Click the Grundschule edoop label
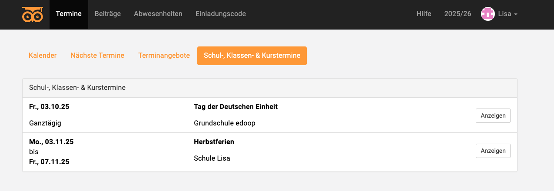The width and height of the screenshot is (554, 191). click(x=224, y=123)
